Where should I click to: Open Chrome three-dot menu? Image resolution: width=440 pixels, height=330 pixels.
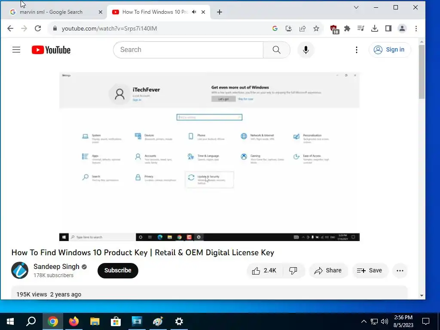[x=416, y=28]
